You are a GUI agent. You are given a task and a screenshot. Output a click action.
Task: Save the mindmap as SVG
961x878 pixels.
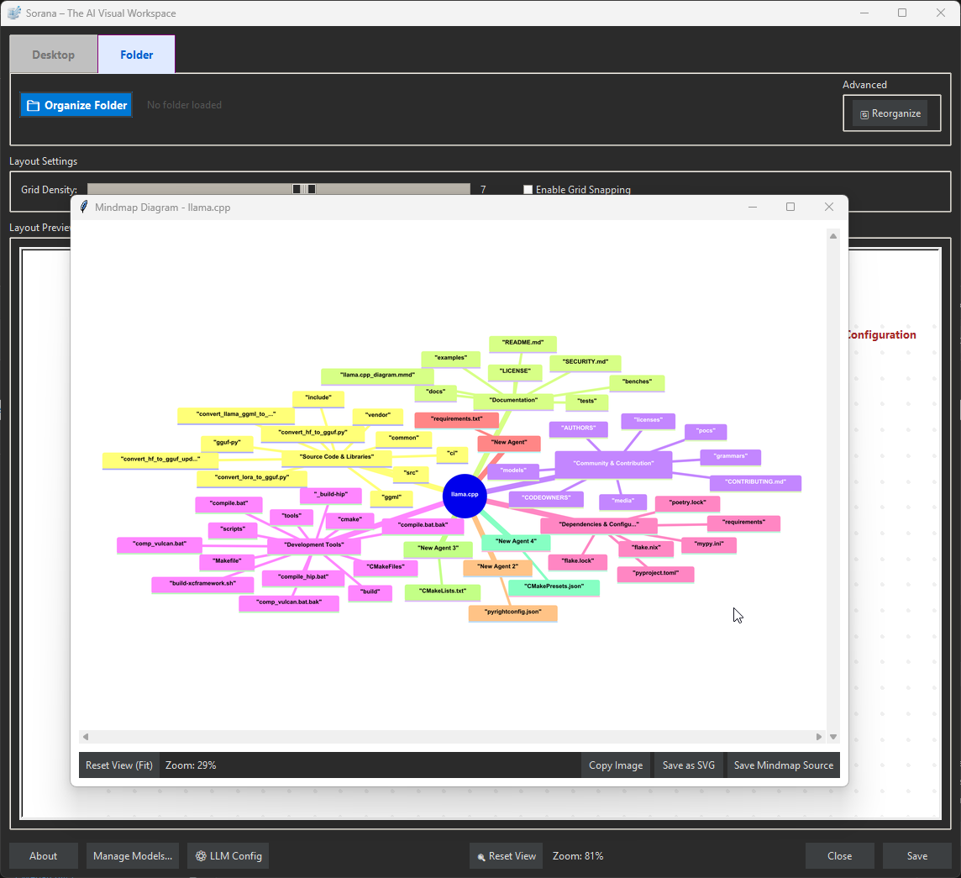[688, 765]
